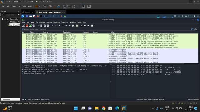Click resize columns to fit icon
Screen dimensions: 200x112
click(x=92, y=26)
